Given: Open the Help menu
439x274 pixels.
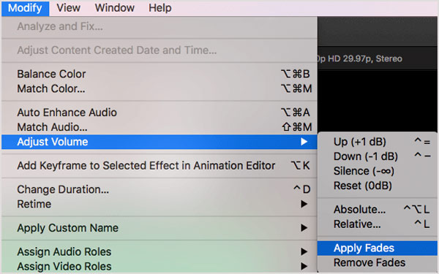Looking at the screenshot, I should (x=160, y=8).
